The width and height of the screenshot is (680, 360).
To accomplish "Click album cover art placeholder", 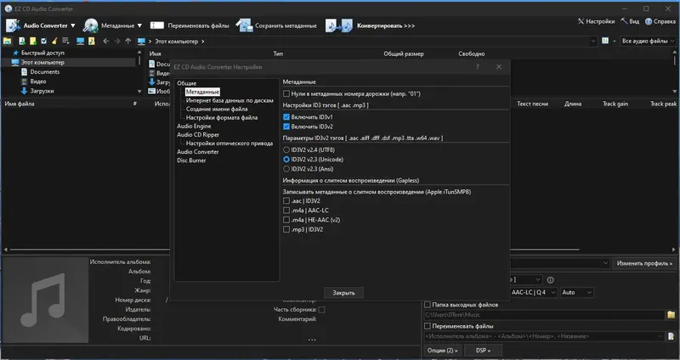I will pos(45,301).
